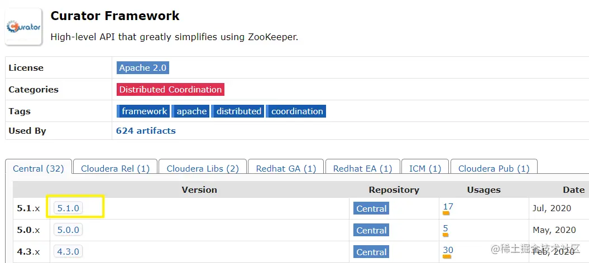
Task: Click the distributed tag
Action: (x=238, y=111)
